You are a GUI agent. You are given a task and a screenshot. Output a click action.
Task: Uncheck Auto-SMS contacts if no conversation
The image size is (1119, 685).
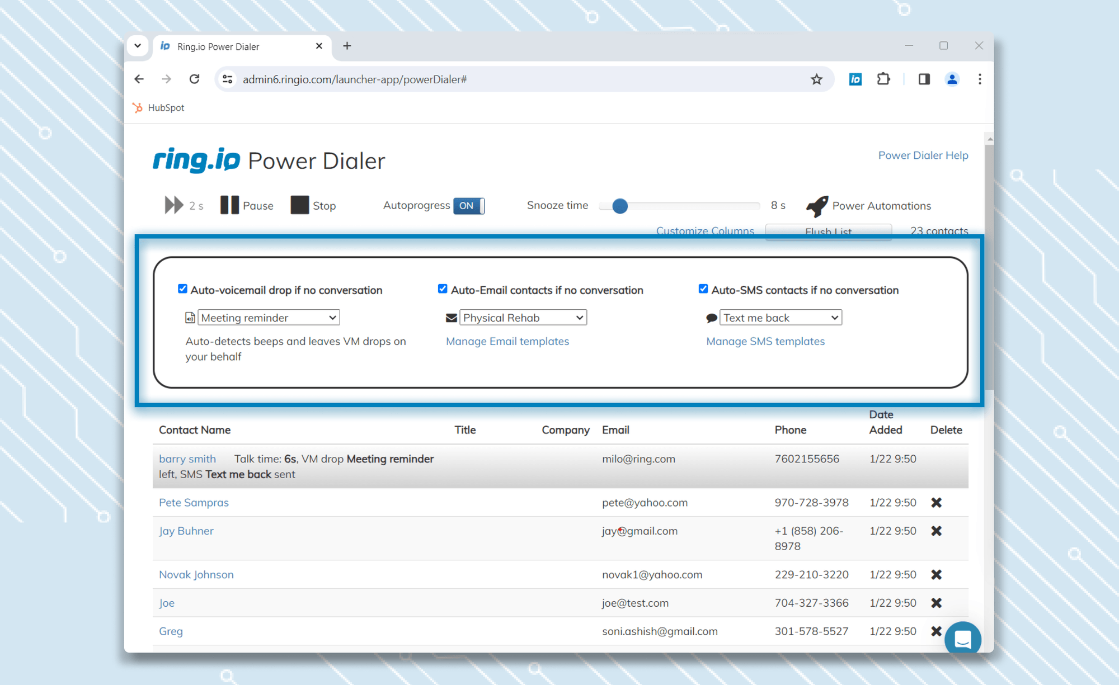point(703,289)
